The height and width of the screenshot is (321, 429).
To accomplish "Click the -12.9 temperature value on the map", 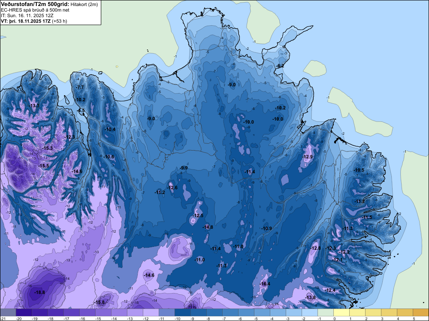I will coord(308,157).
